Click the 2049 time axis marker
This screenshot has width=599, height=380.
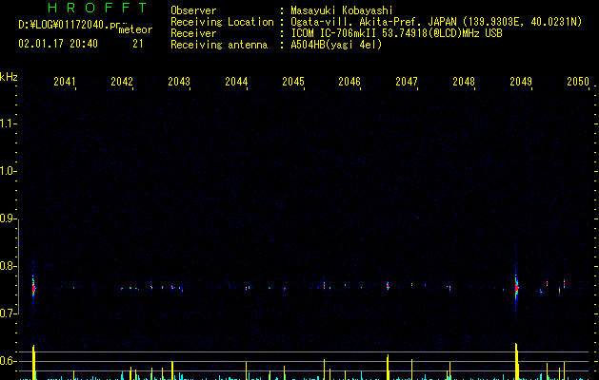tap(521, 82)
